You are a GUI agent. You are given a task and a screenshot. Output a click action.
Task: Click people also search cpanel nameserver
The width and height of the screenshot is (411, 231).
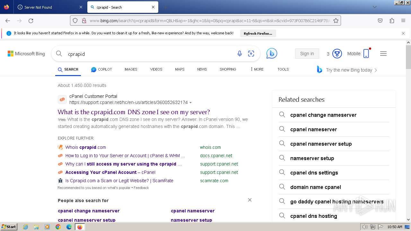click(193, 211)
